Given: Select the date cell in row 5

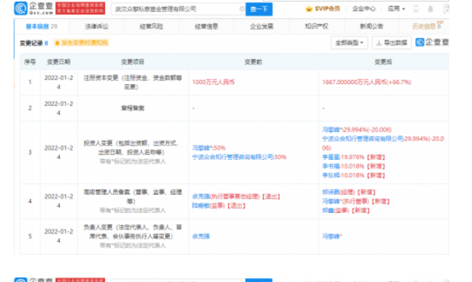Looking at the screenshot, I should pos(58,237).
